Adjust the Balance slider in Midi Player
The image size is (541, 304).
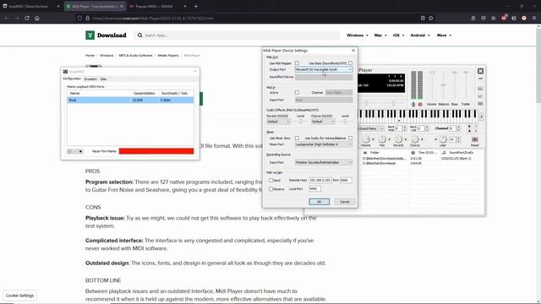coord(443,86)
